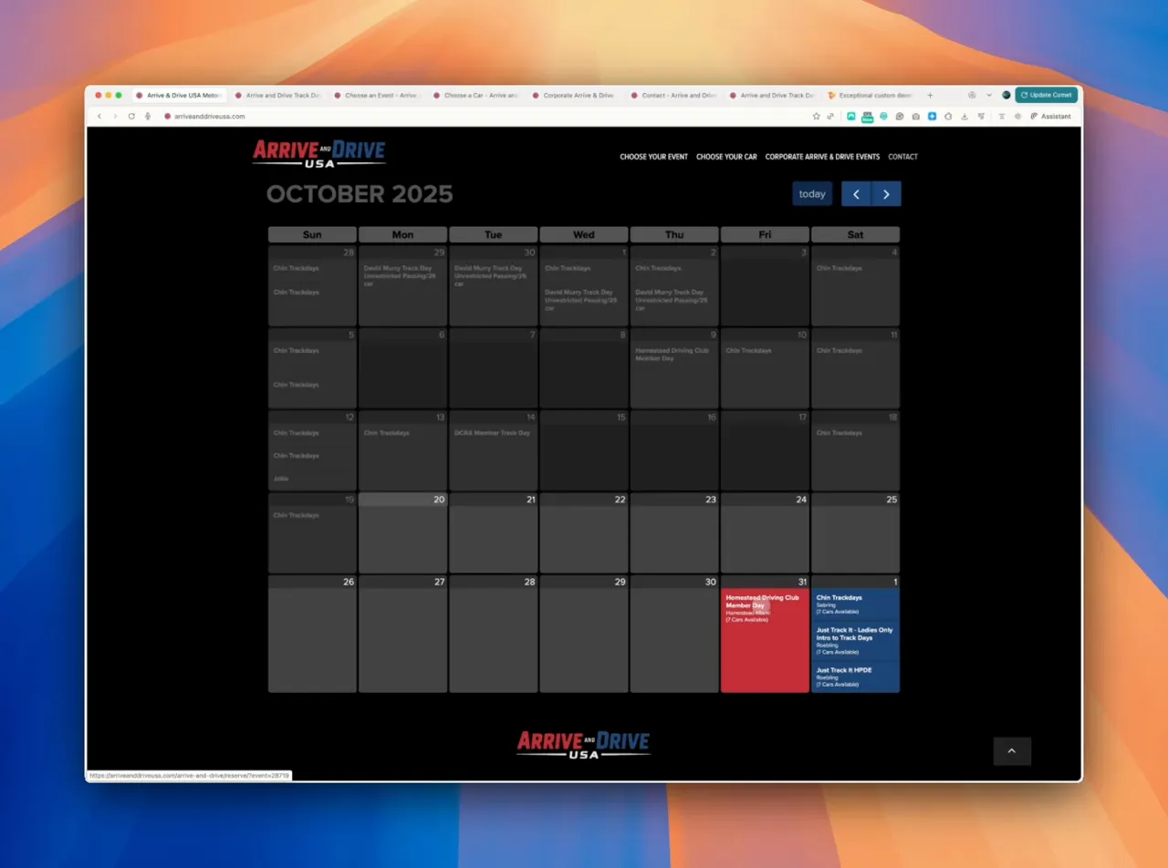This screenshot has width=1168, height=868.
Task: Click the teal GIFs extension icon
Action: click(866, 116)
